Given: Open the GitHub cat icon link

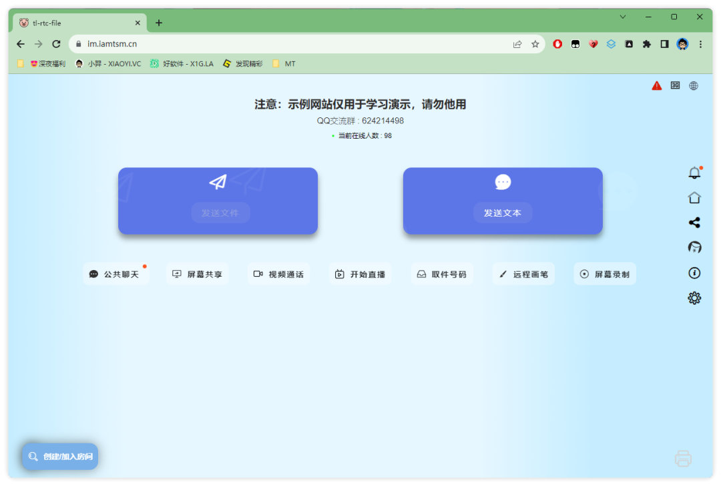Looking at the screenshot, I should coord(694,247).
